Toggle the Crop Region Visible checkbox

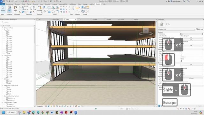click(x=181, y=53)
